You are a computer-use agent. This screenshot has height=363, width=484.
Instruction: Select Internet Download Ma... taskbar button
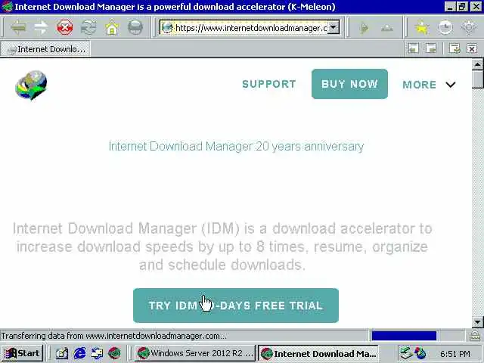click(318, 353)
